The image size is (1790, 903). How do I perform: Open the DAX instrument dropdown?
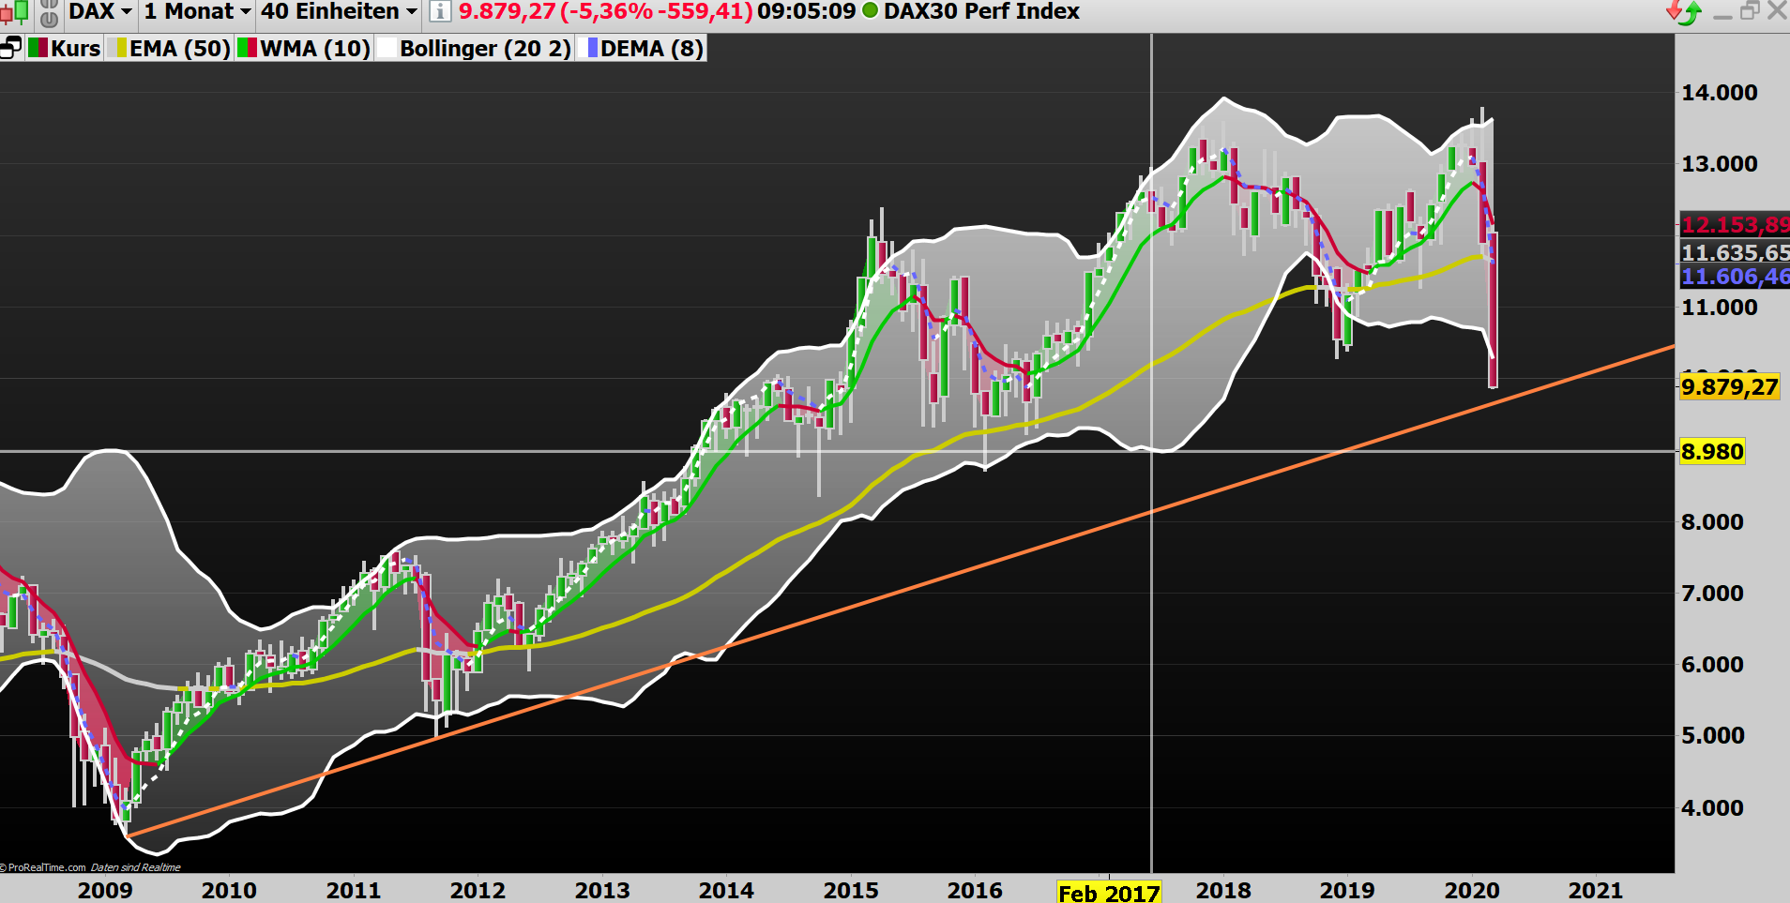[x=99, y=12]
